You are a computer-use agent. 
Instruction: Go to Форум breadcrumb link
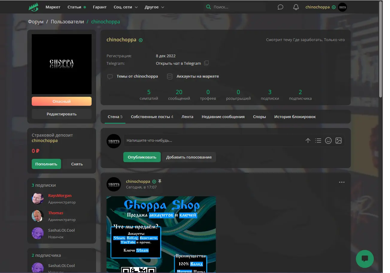click(x=36, y=22)
